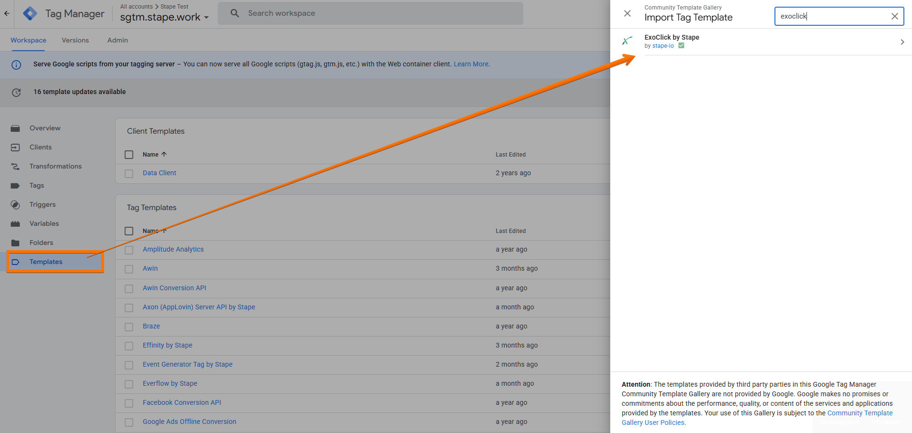
Task: Check the Effinity by Stape checkbox
Action: point(129,346)
